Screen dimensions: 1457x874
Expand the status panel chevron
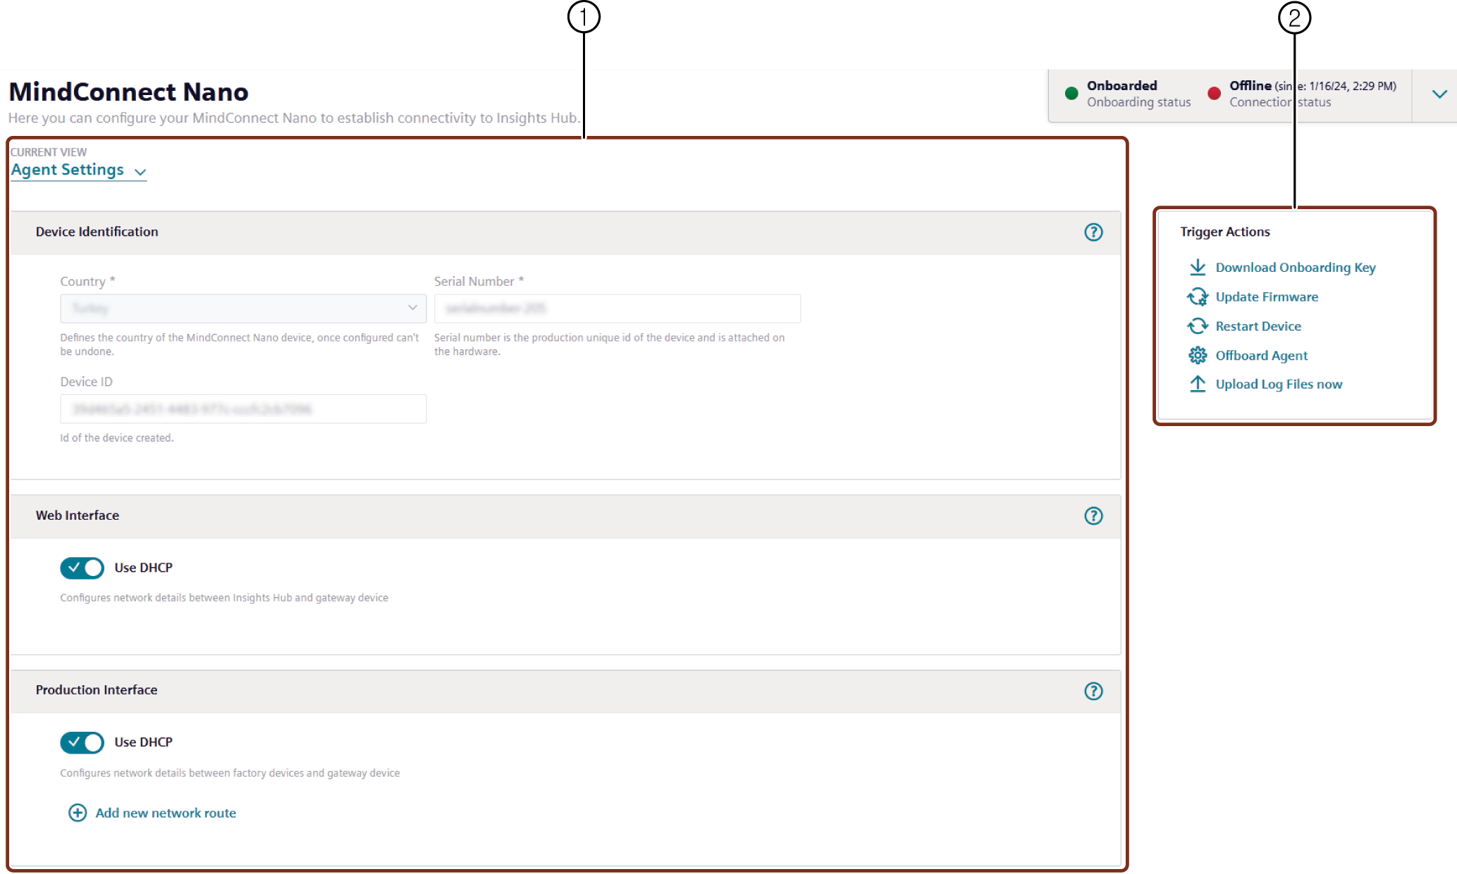[x=1439, y=94]
